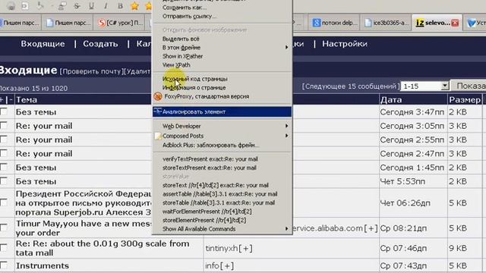Click the page favicon on ice3b0365 tab
Screen dimensions: 486x273
(x=368, y=23)
